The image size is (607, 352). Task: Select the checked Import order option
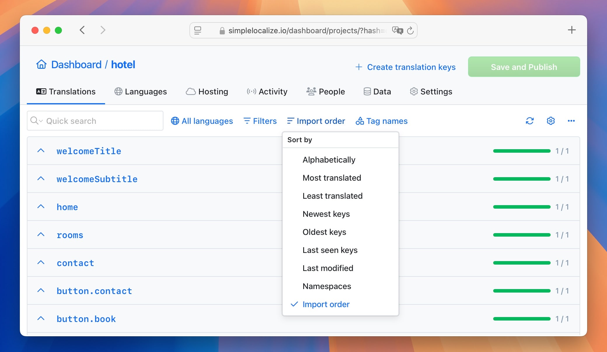[x=341, y=304]
